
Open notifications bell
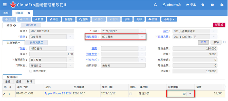(155, 5)
